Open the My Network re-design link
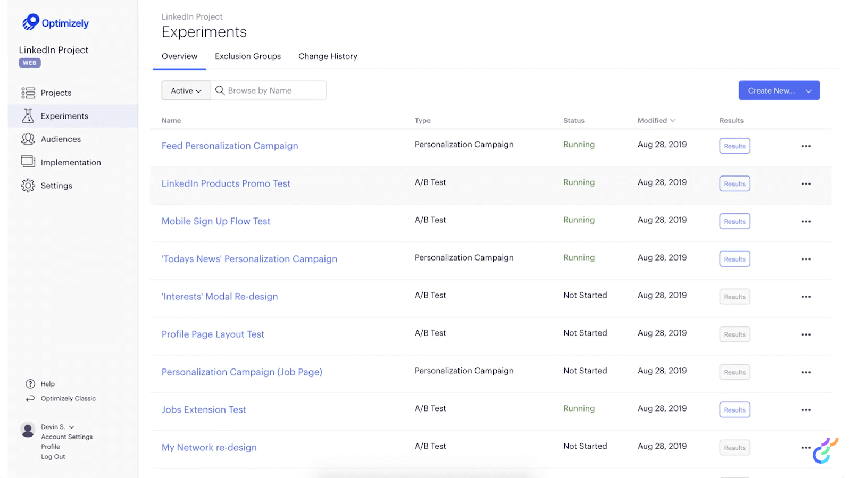This screenshot has height=478, width=851. pos(209,448)
